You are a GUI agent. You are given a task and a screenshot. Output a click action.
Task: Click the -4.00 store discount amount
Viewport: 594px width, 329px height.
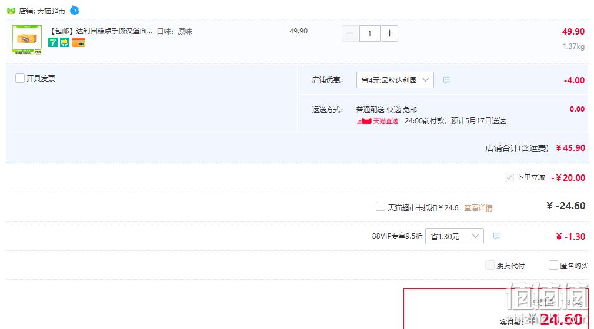click(x=575, y=80)
